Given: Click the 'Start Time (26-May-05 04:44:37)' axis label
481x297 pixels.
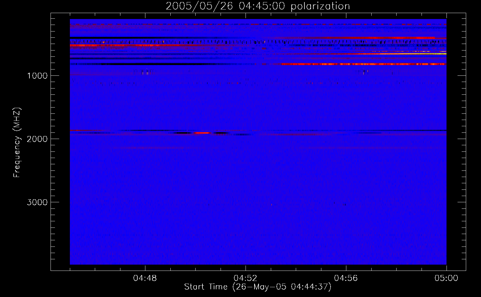Looking at the screenshot, I should pos(258,287).
